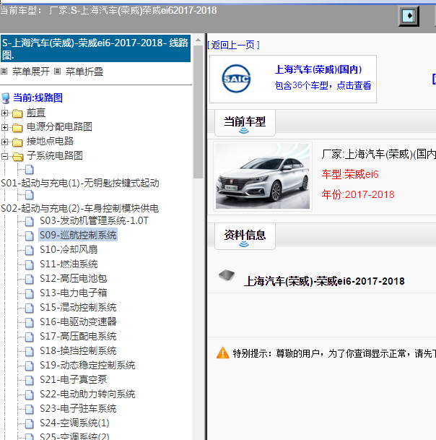This screenshot has height=440, width=436.
Task: Open the 上海汽车(荣威)(国内) link
Action: click(318, 69)
